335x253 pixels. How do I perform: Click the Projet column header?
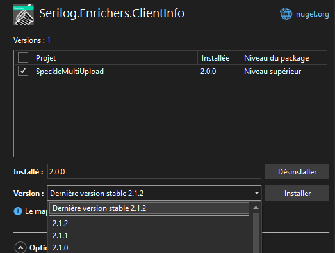115,57
